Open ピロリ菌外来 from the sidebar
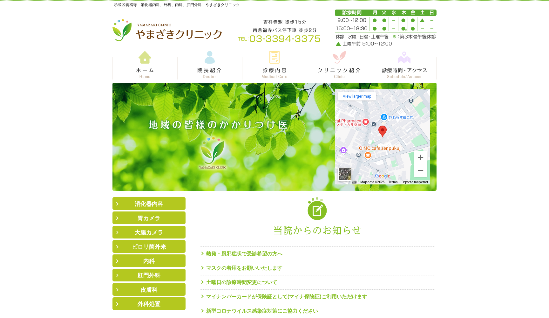The width and height of the screenshot is (549, 318). tap(149, 247)
